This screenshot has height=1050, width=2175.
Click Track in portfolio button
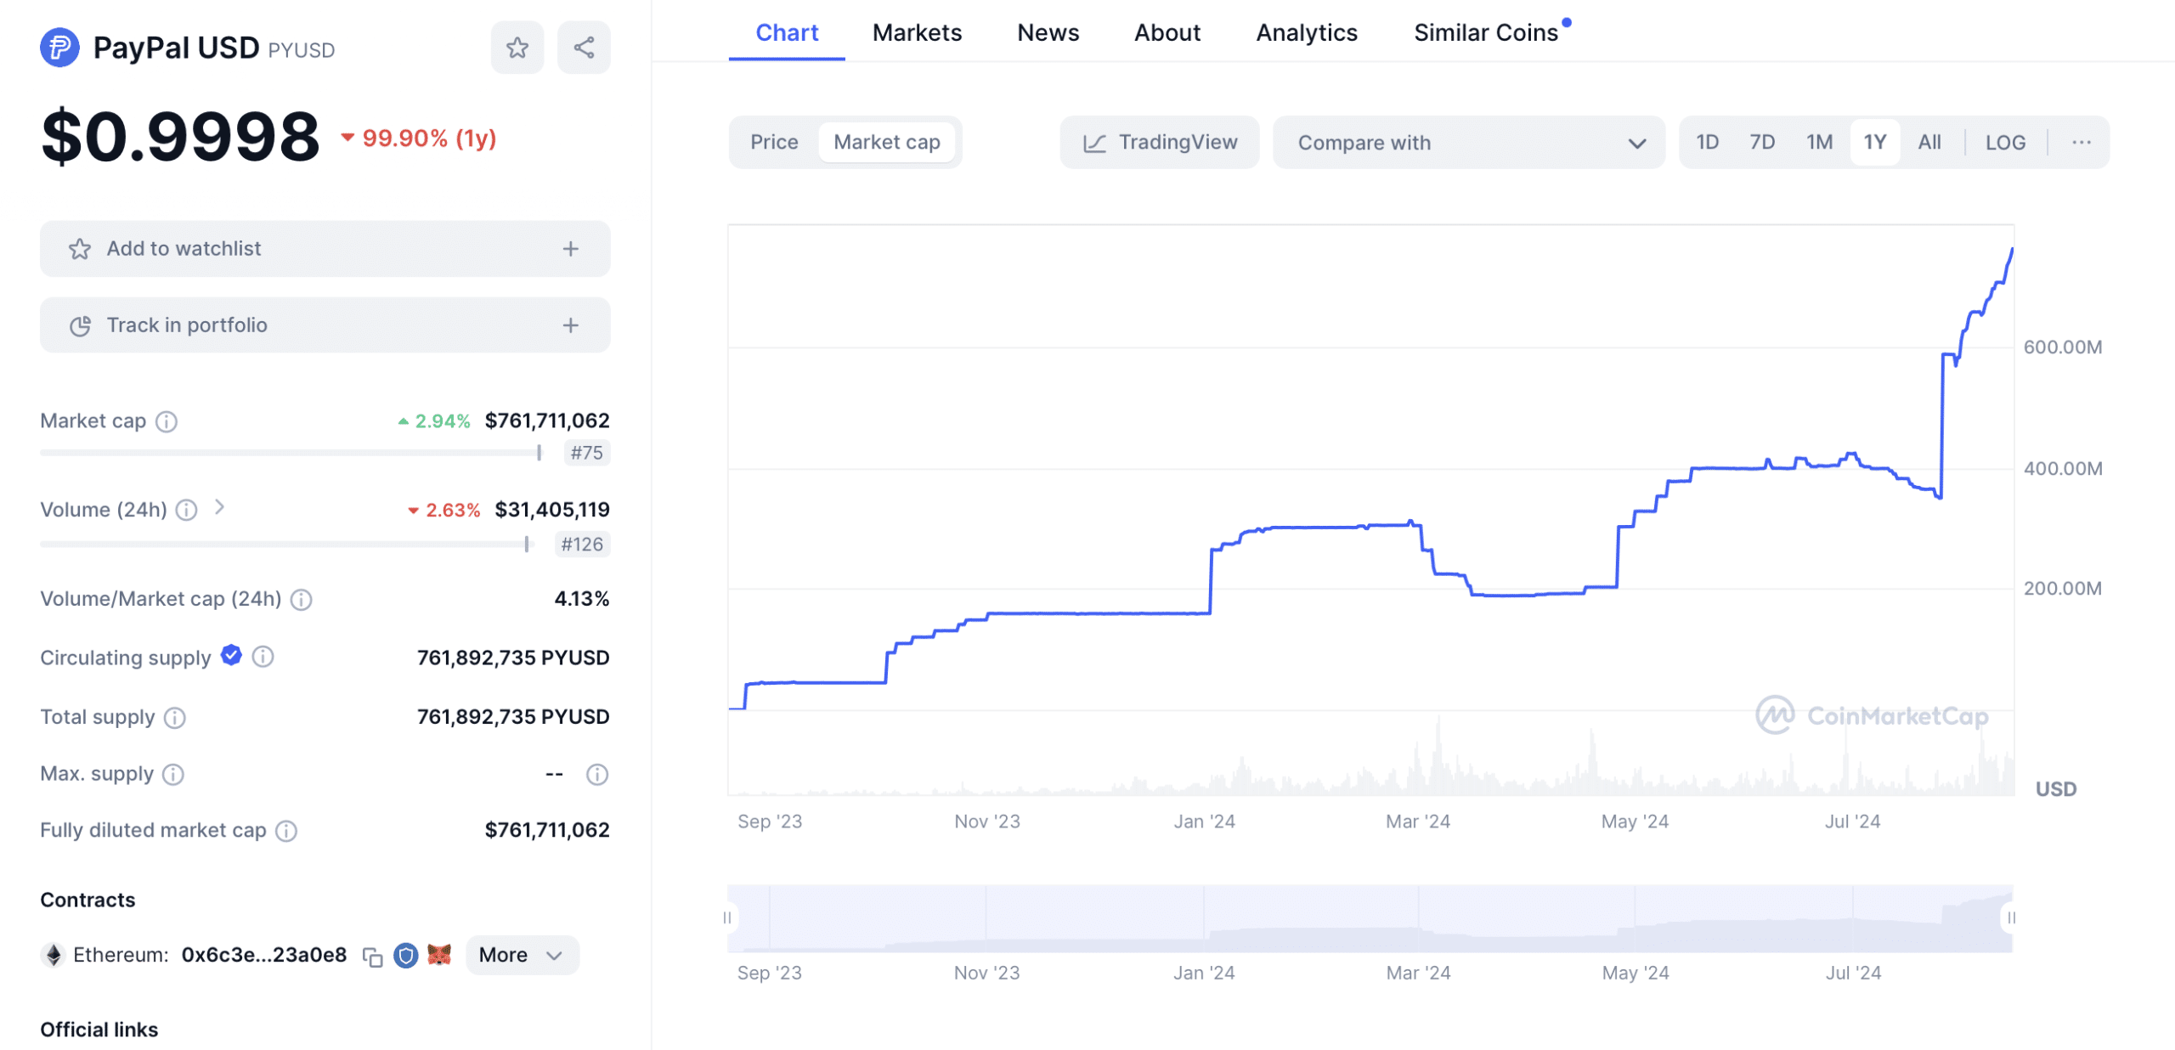(x=325, y=325)
